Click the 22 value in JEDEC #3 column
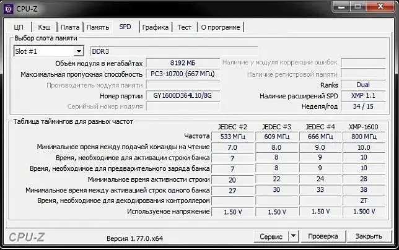The height and width of the screenshot is (250, 399). [276, 179]
